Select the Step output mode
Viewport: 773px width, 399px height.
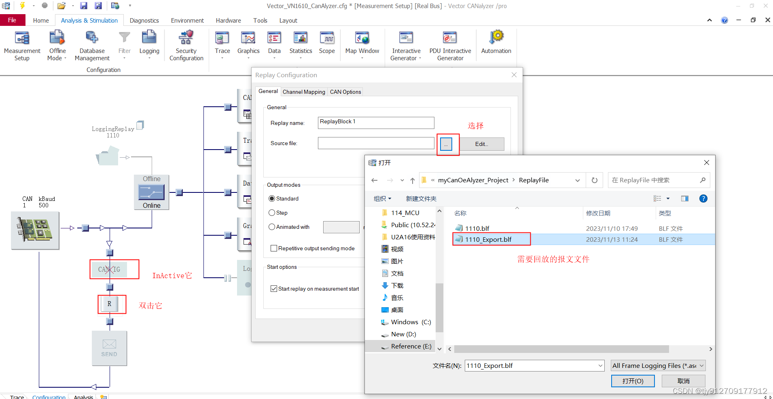(272, 213)
